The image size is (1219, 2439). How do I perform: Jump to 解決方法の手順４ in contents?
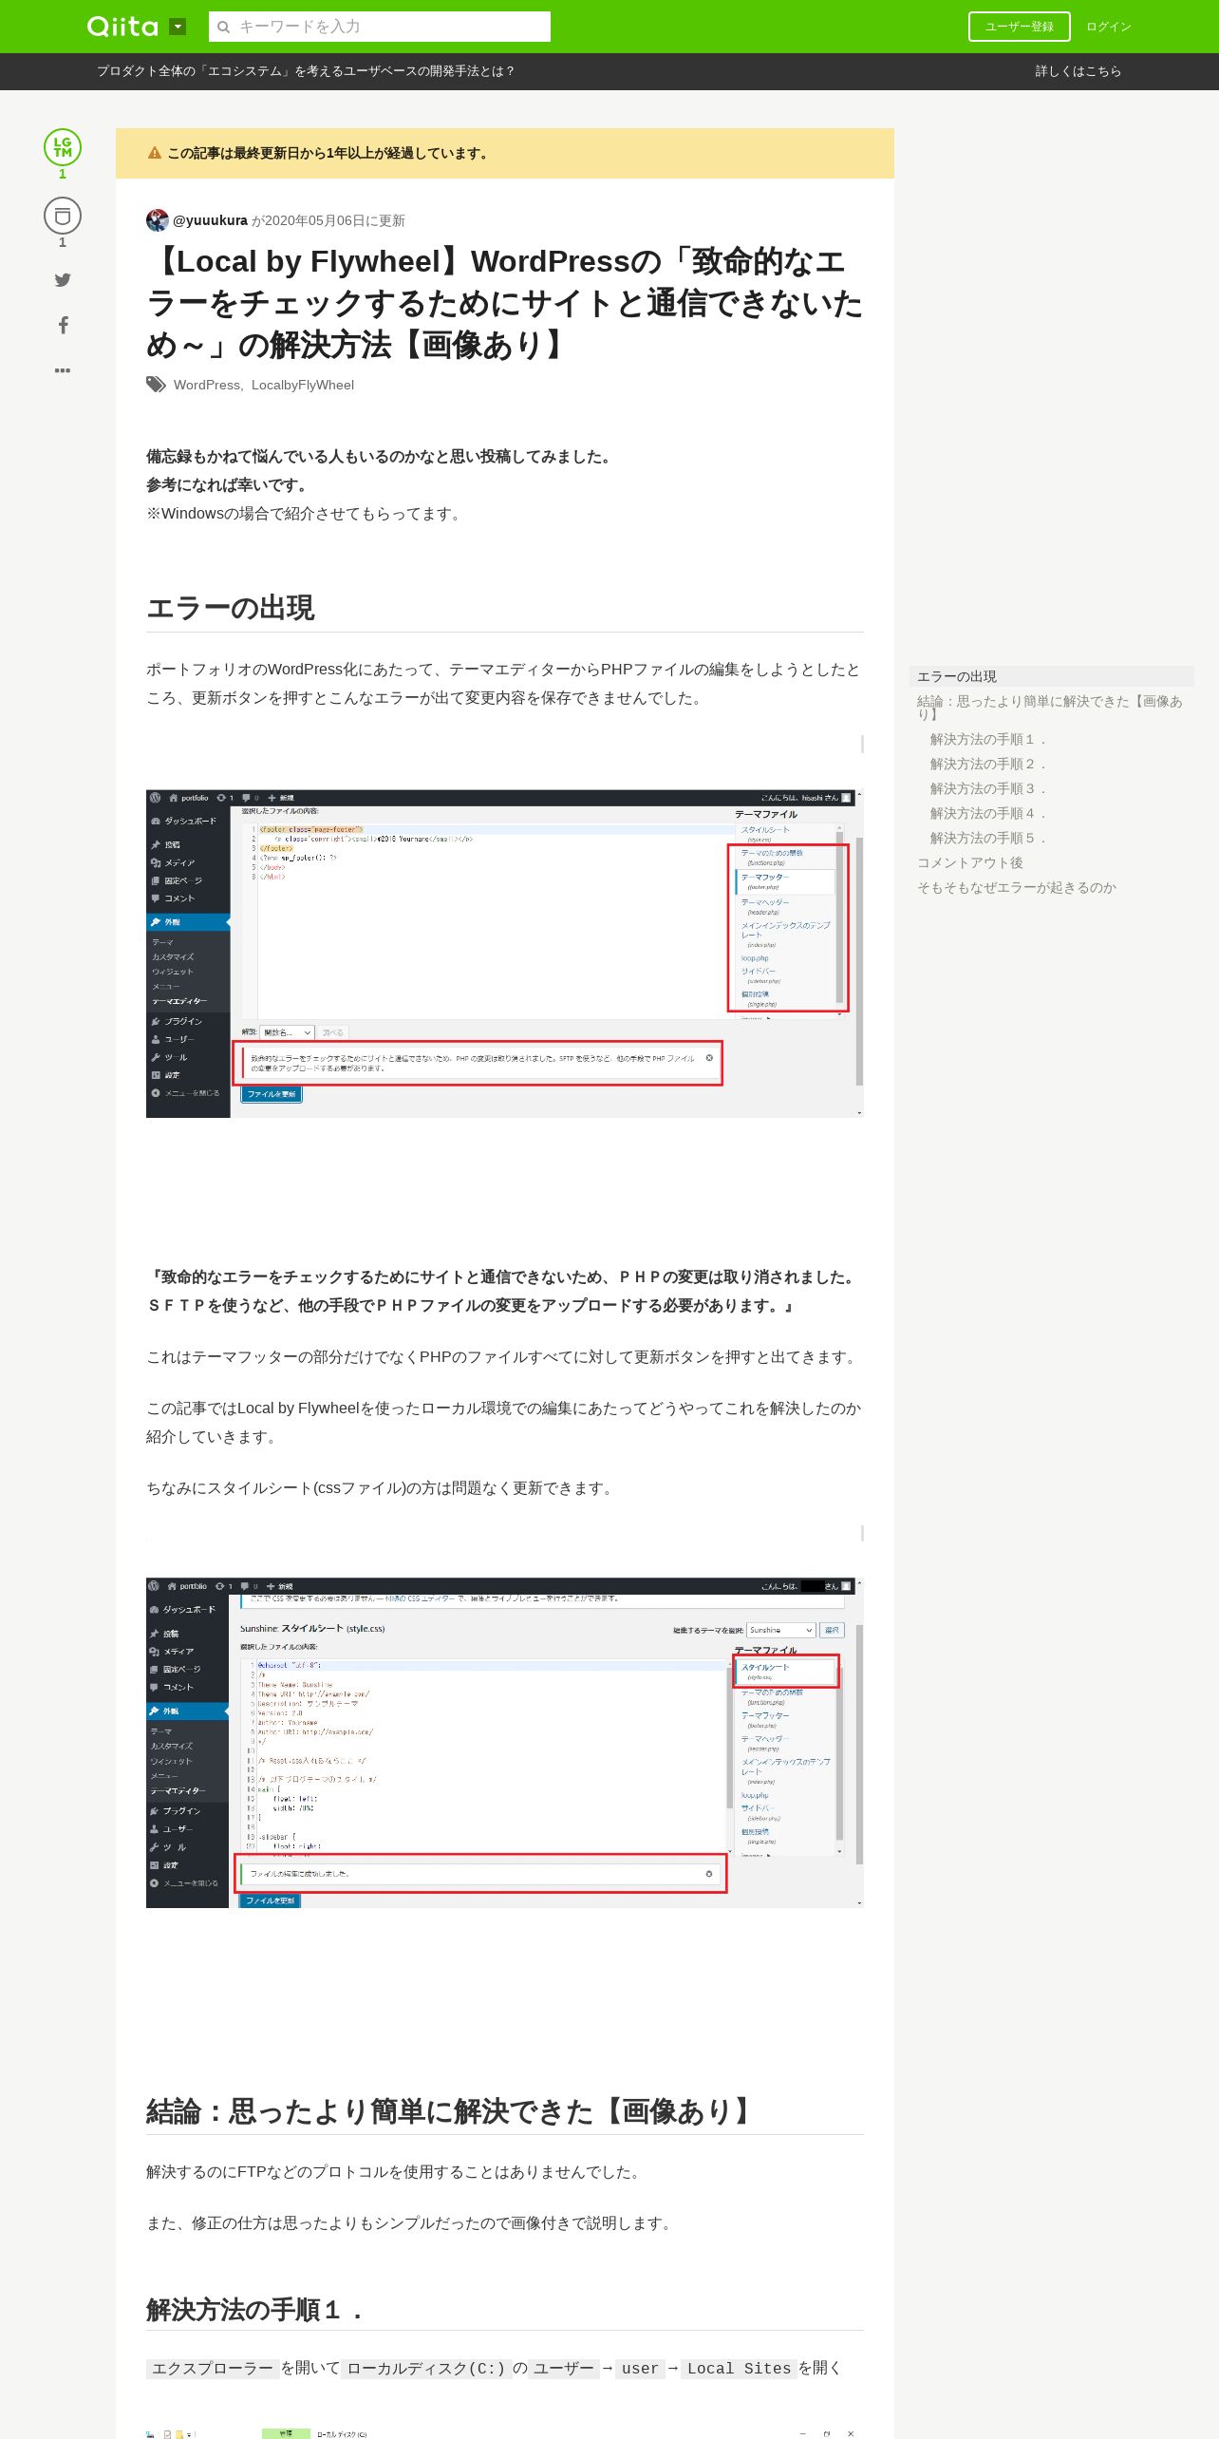[x=988, y=813]
